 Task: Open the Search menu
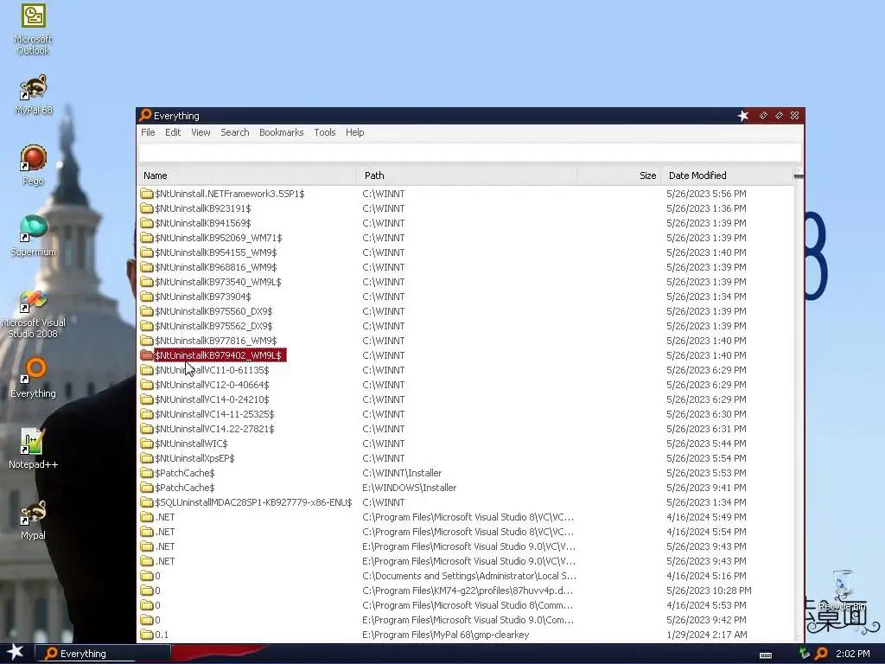click(235, 132)
